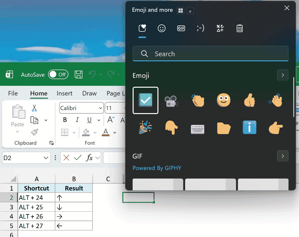Open the Clipboard dialog launcher
This screenshot has height=237, width=299.
(x=51, y=143)
